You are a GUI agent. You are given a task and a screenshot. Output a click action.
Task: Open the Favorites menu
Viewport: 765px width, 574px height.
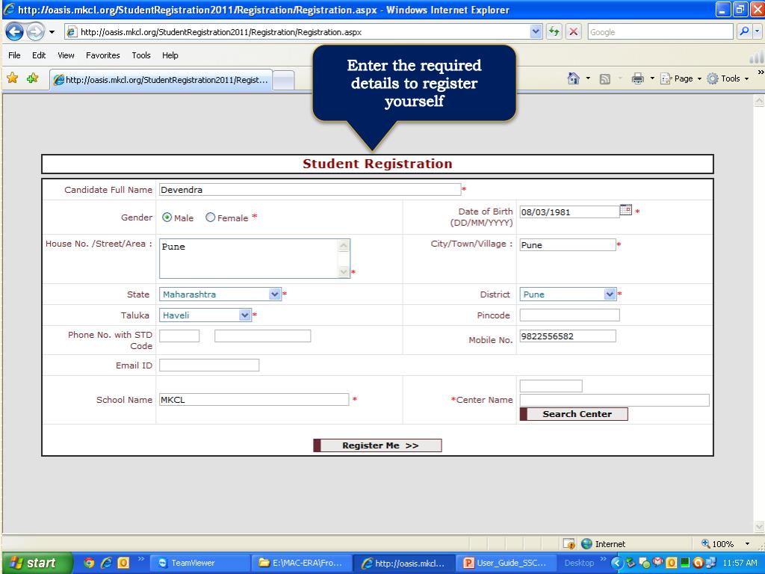tap(102, 55)
